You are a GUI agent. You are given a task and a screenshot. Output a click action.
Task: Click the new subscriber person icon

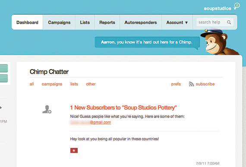click(47, 109)
